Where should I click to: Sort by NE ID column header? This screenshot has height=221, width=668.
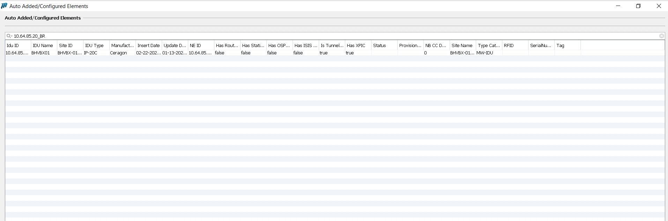coord(201,45)
